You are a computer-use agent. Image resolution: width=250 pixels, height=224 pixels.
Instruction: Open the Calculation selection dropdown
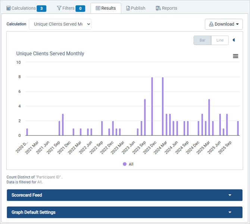coord(60,24)
